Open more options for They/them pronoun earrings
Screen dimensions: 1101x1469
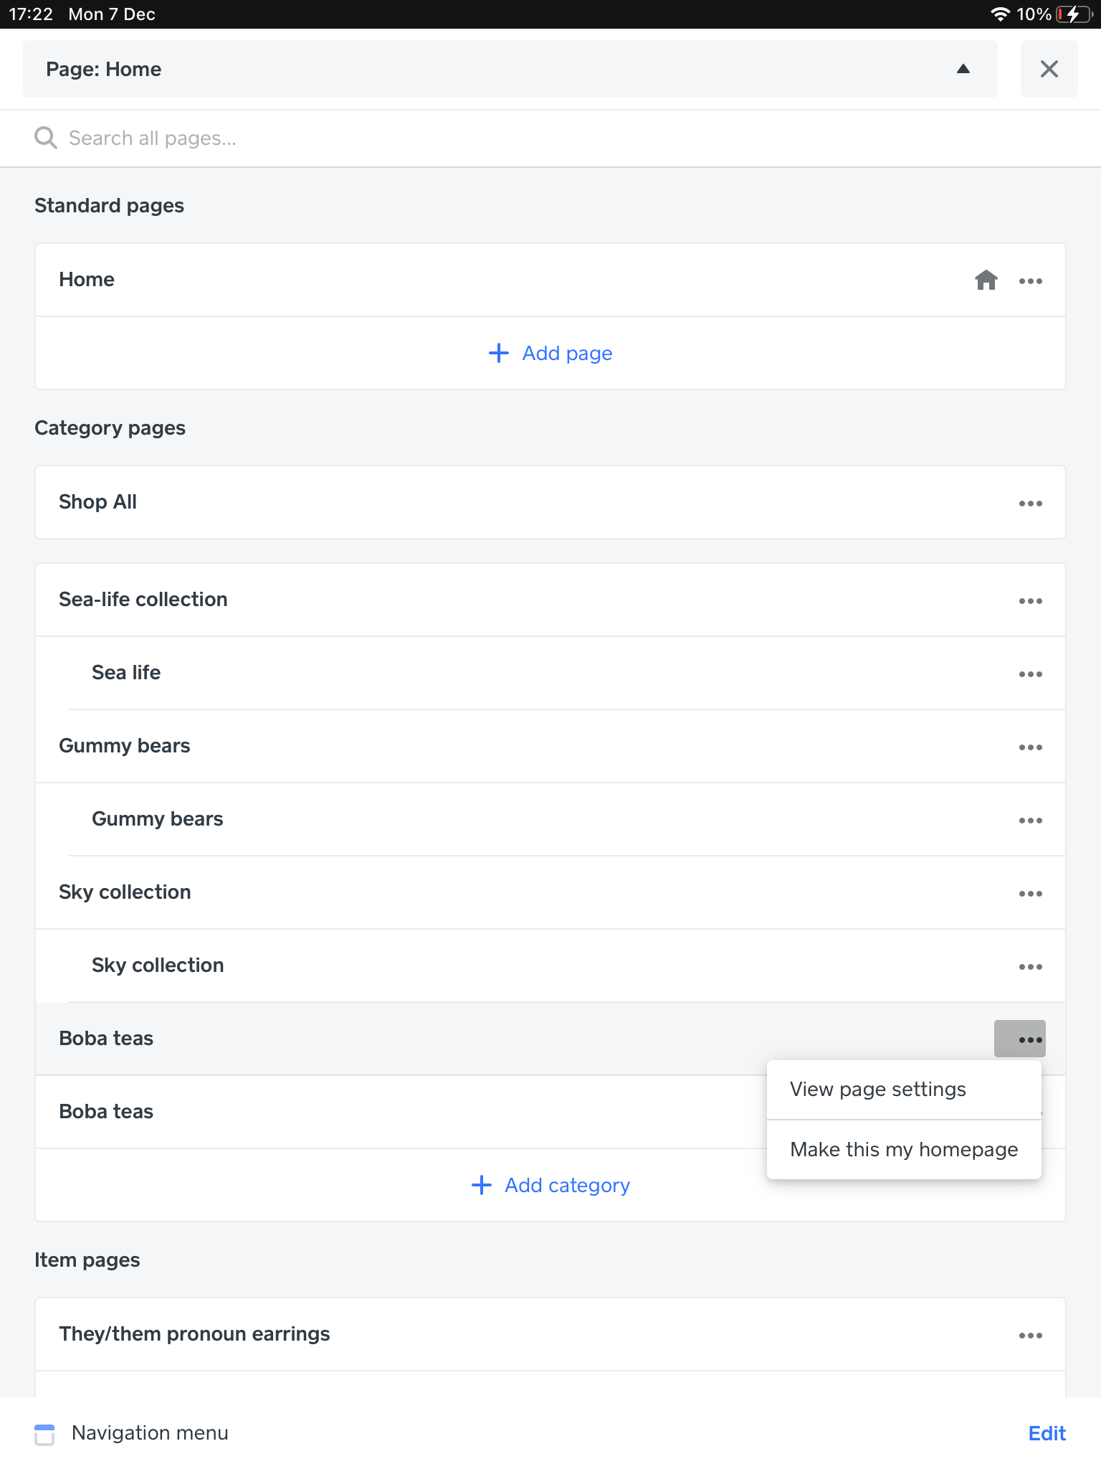1030,1336
